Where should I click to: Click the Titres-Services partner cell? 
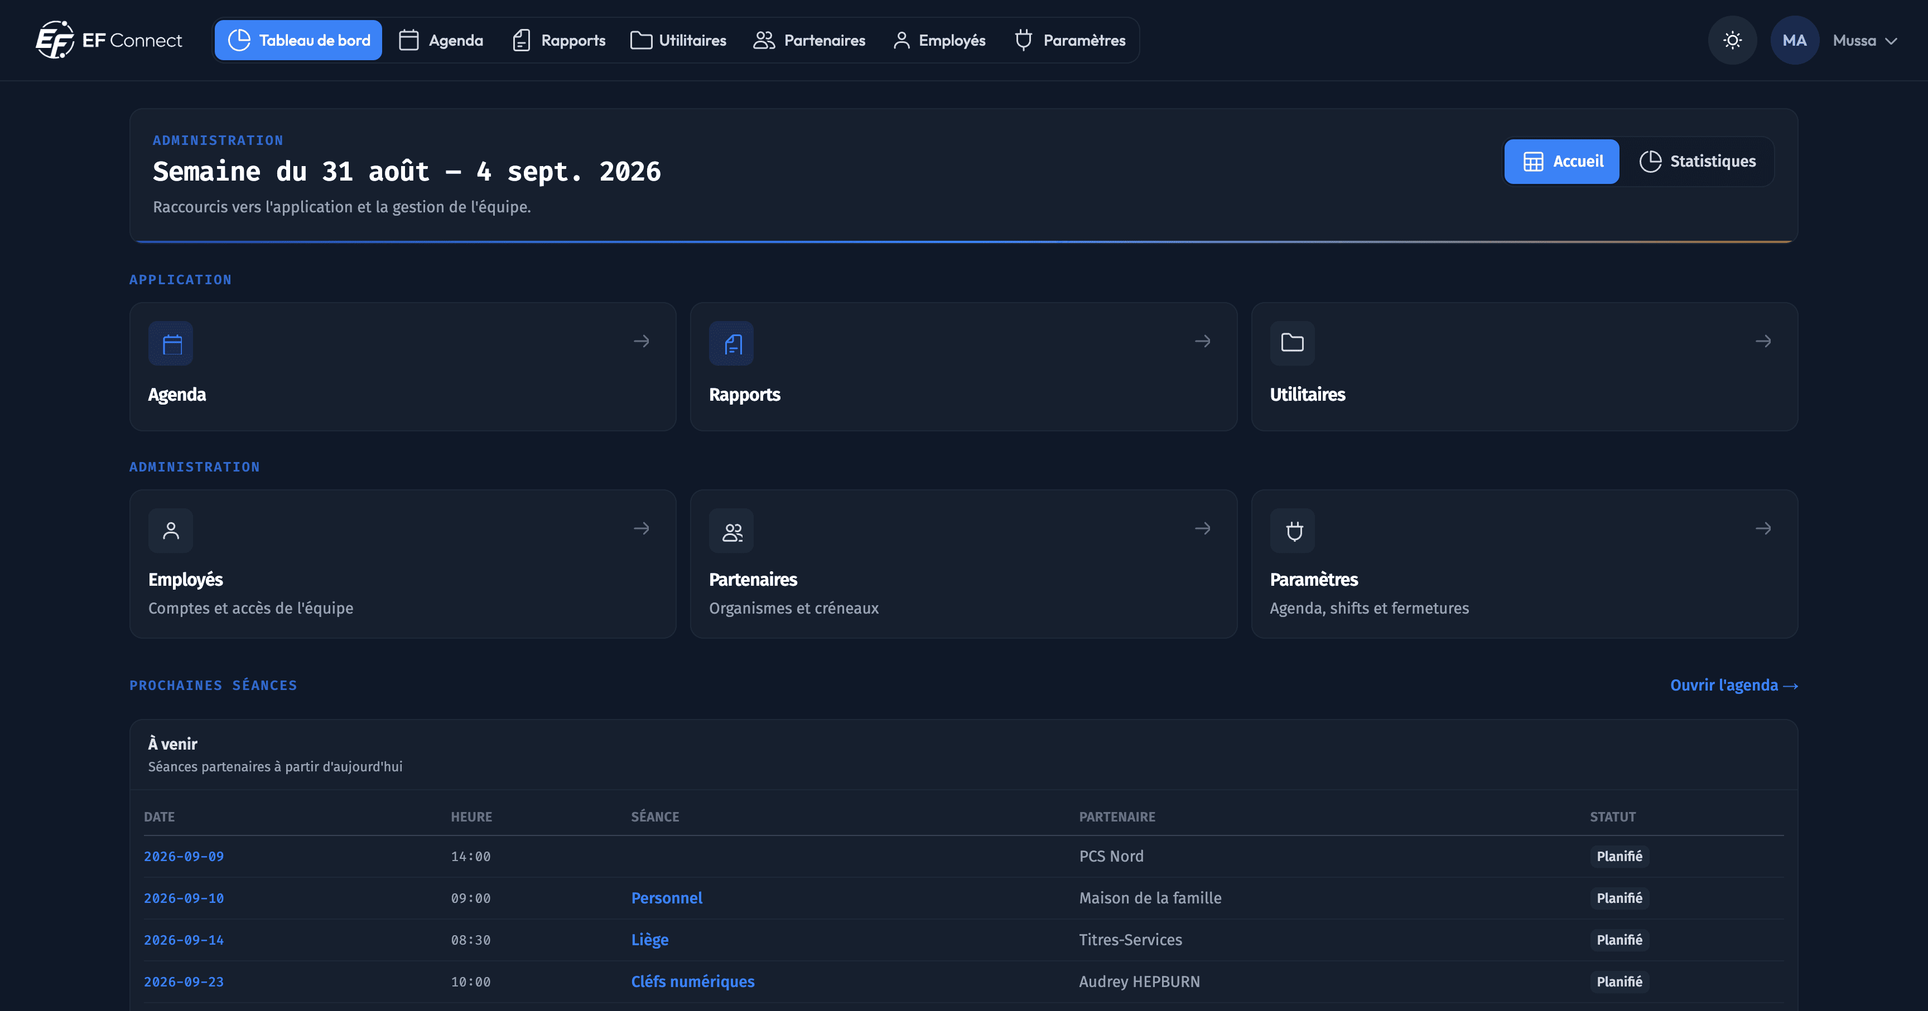[1130, 940]
